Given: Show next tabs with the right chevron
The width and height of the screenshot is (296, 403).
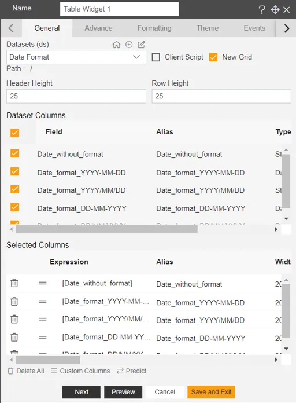Looking at the screenshot, I should pos(287,28).
